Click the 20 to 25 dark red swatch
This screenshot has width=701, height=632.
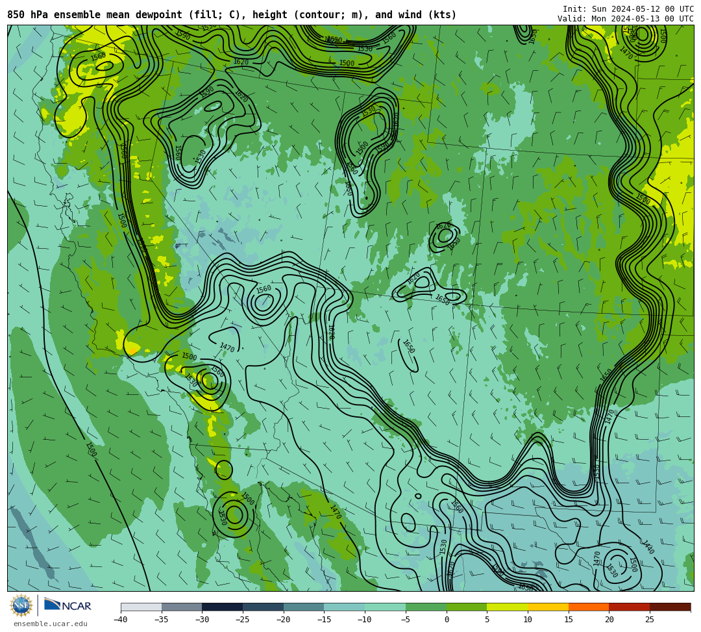(x=629, y=607)
